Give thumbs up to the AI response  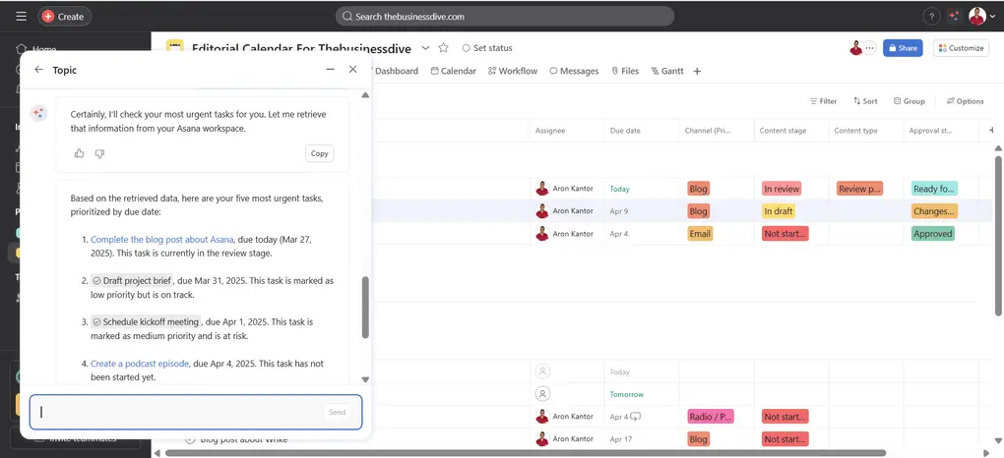click(80, 153)
